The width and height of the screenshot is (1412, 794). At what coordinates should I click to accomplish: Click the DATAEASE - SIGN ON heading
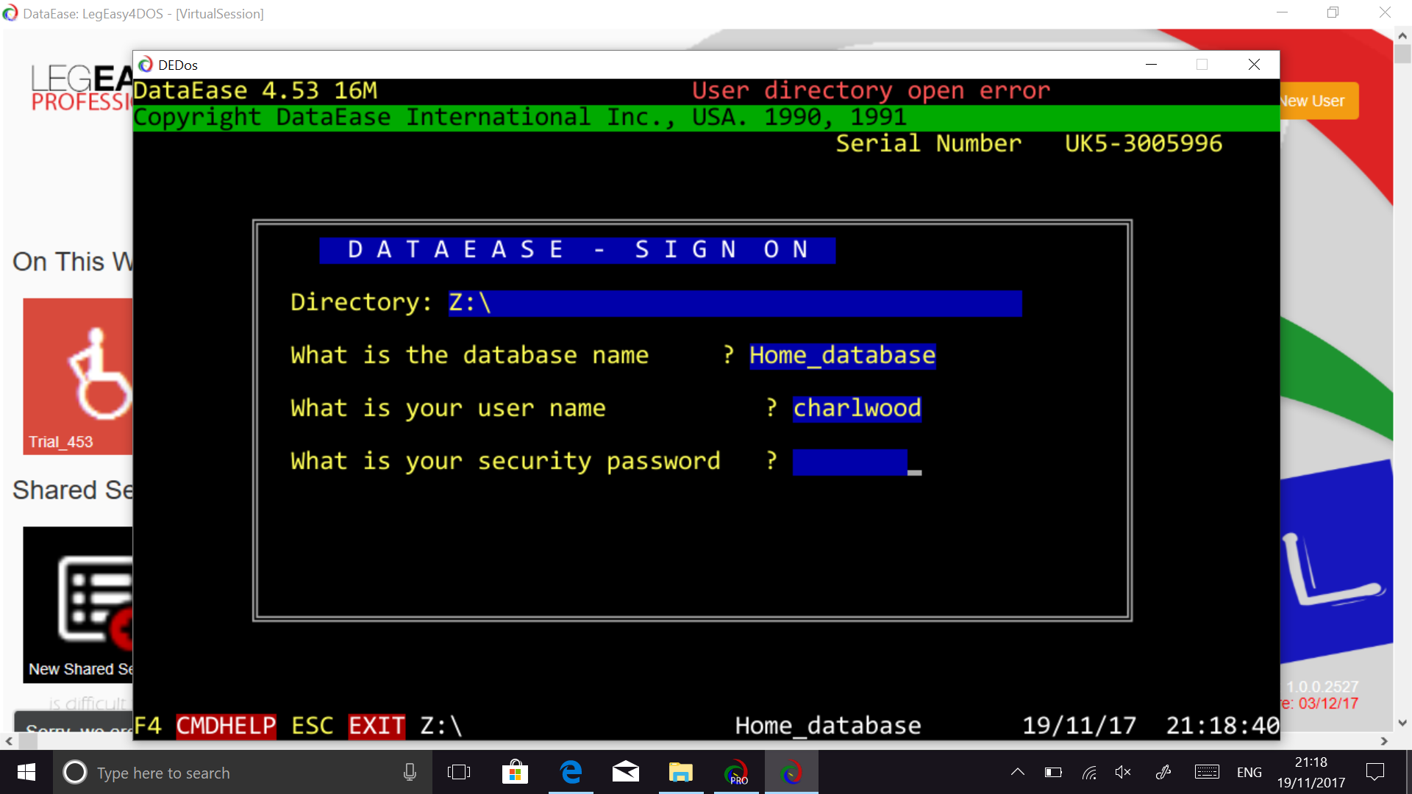(x=577, y=250)
